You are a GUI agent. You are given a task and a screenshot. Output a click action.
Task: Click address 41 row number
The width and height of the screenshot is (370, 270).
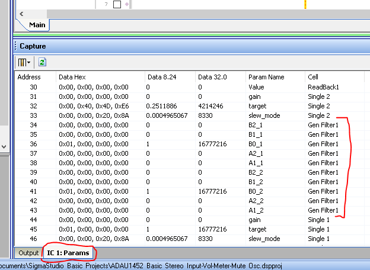pyautogui.click(x=33, y=191)
